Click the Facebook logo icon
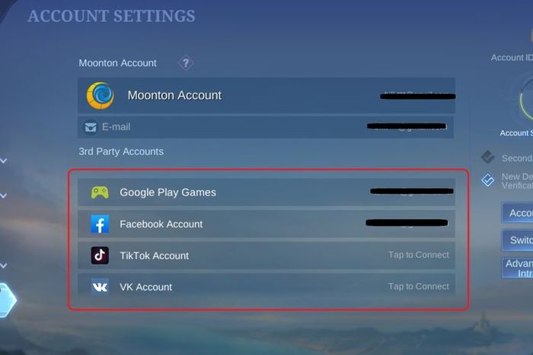The height and width of the screenshot is (355, 533). [x=100, y=224]
